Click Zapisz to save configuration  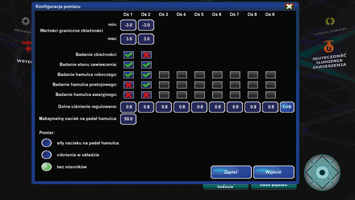[231, 172]
